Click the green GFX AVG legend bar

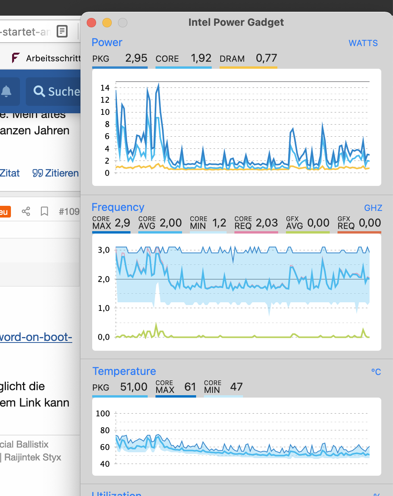[308, 232]
